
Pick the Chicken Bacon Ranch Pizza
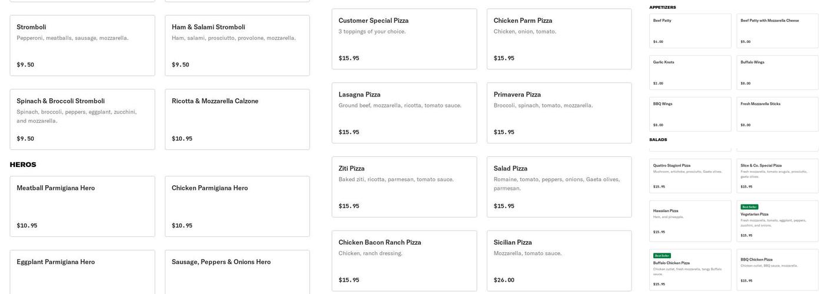coord(404,260)
